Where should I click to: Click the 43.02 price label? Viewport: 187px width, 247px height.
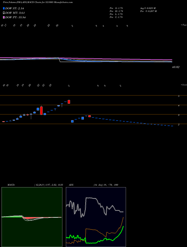click(x=176, y=67)
